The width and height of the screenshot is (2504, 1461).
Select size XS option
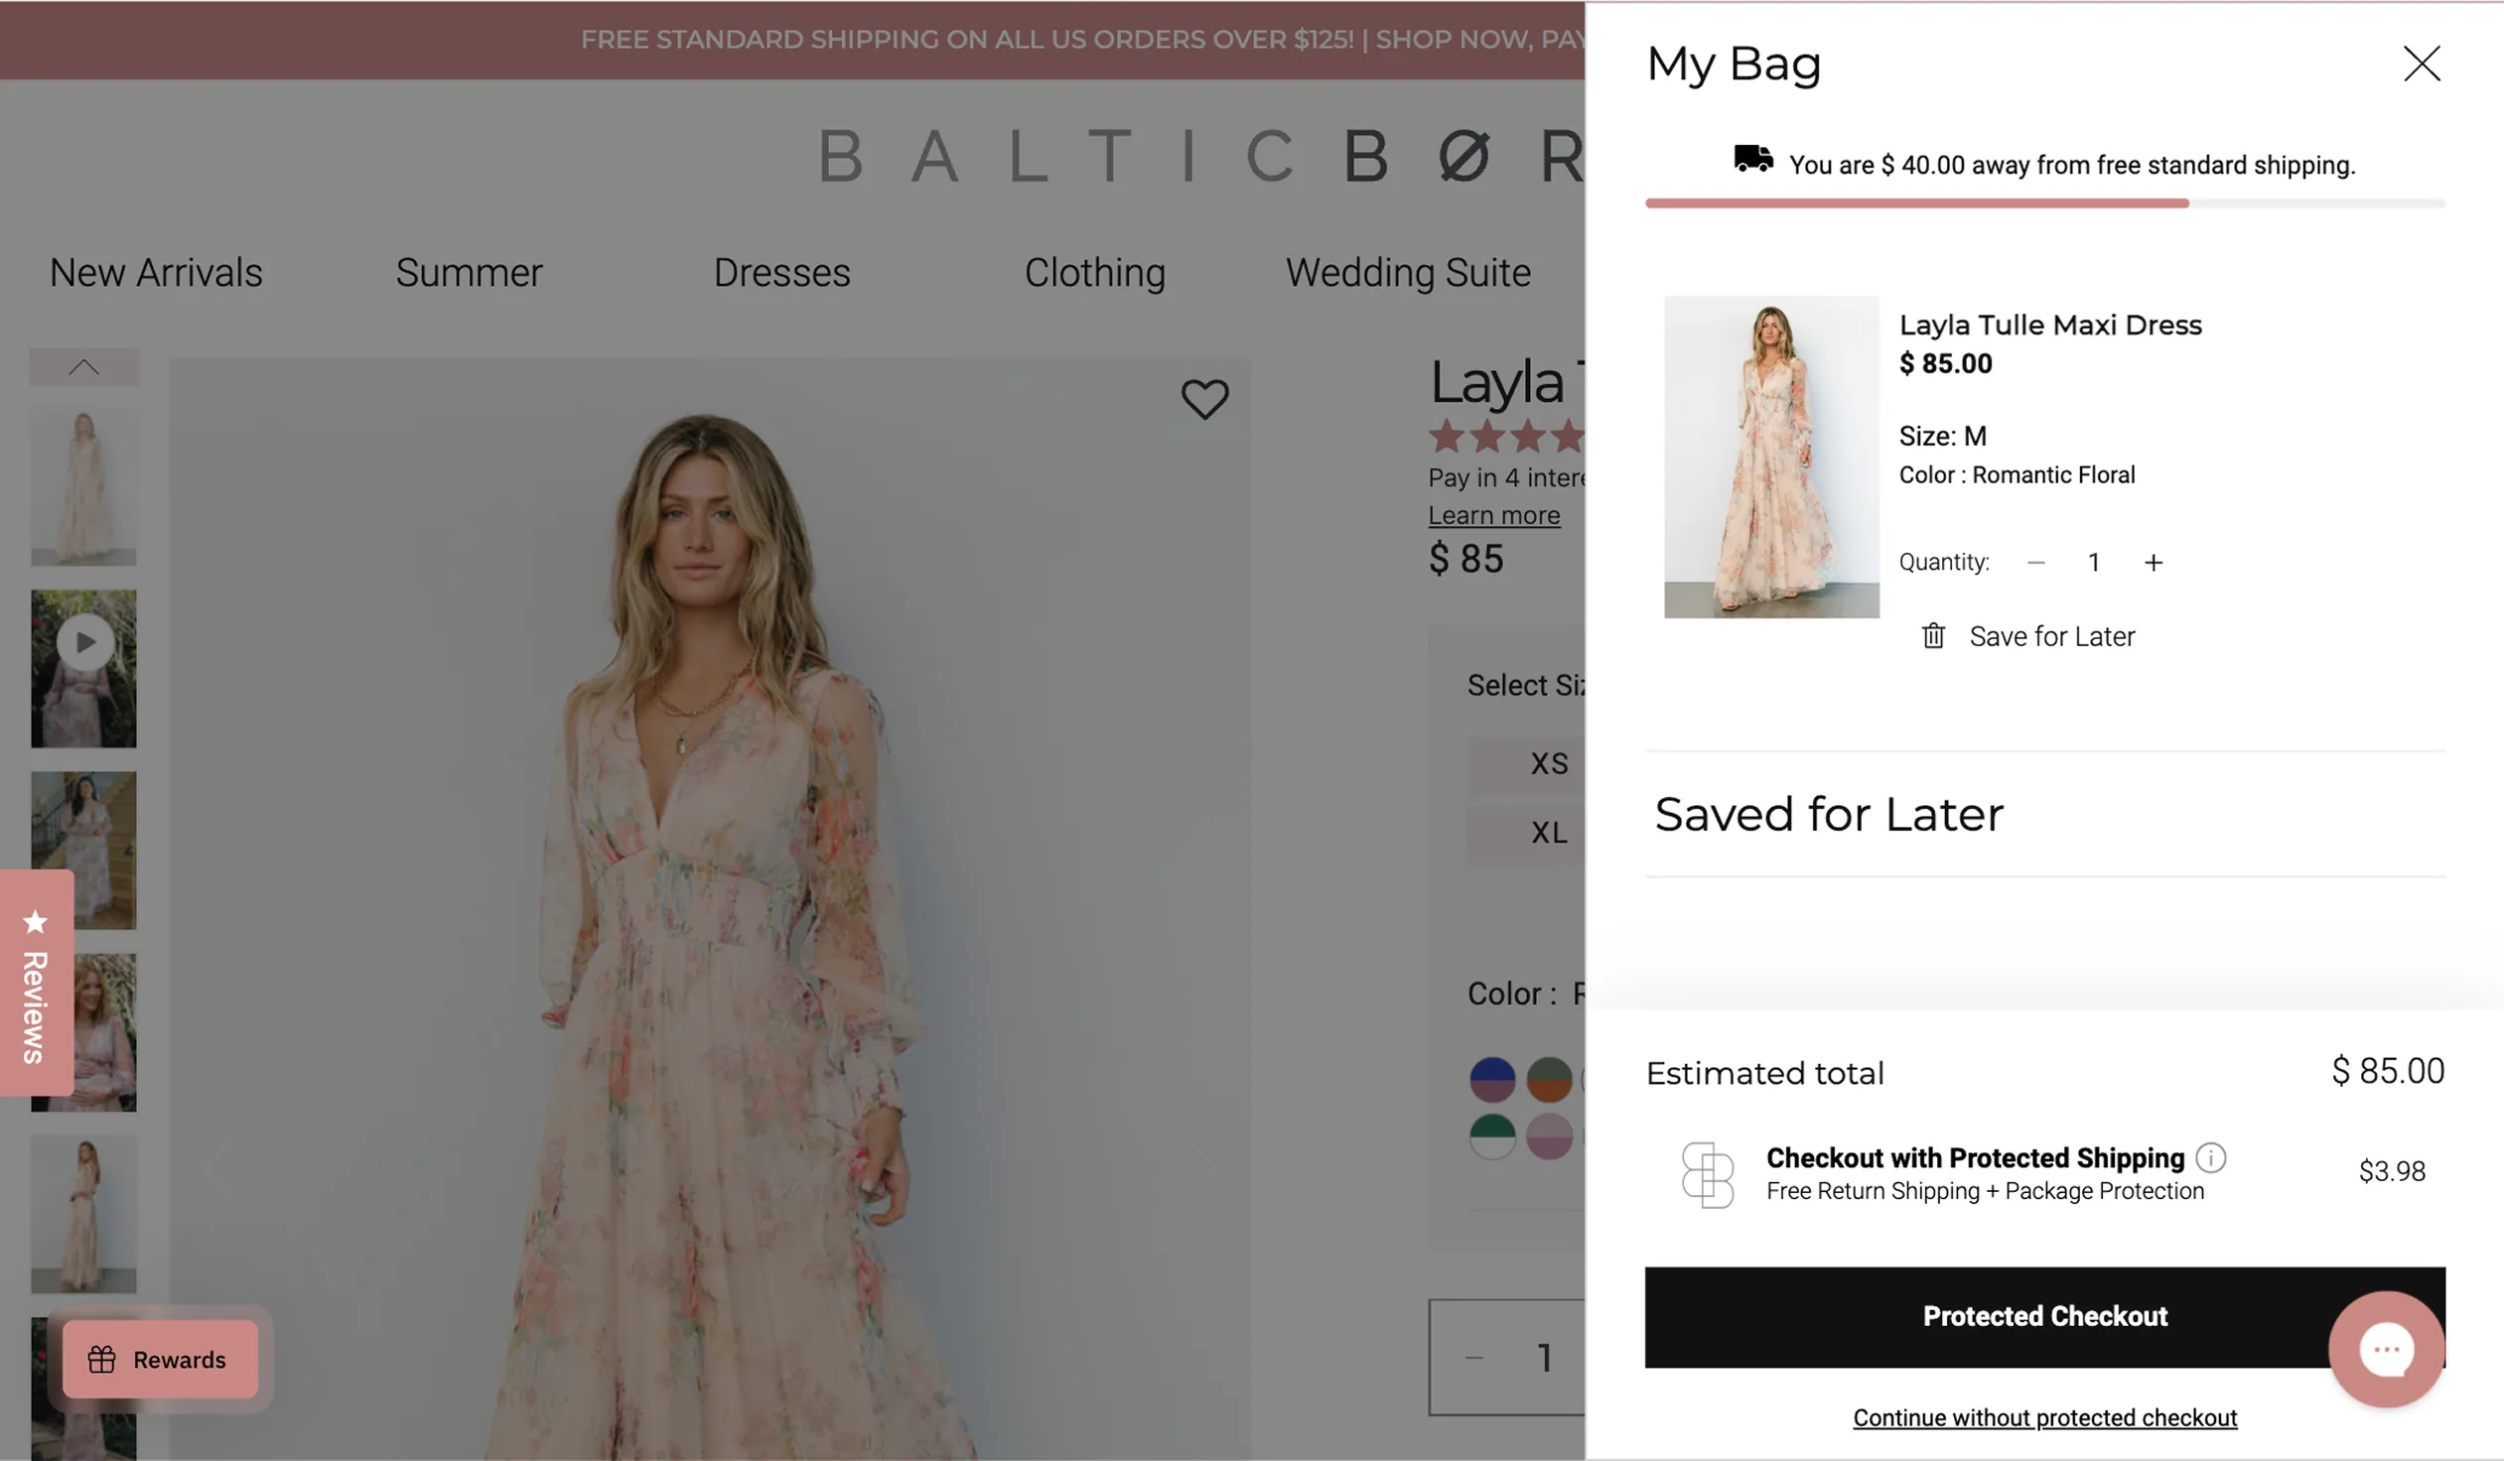coord(1547,764)
